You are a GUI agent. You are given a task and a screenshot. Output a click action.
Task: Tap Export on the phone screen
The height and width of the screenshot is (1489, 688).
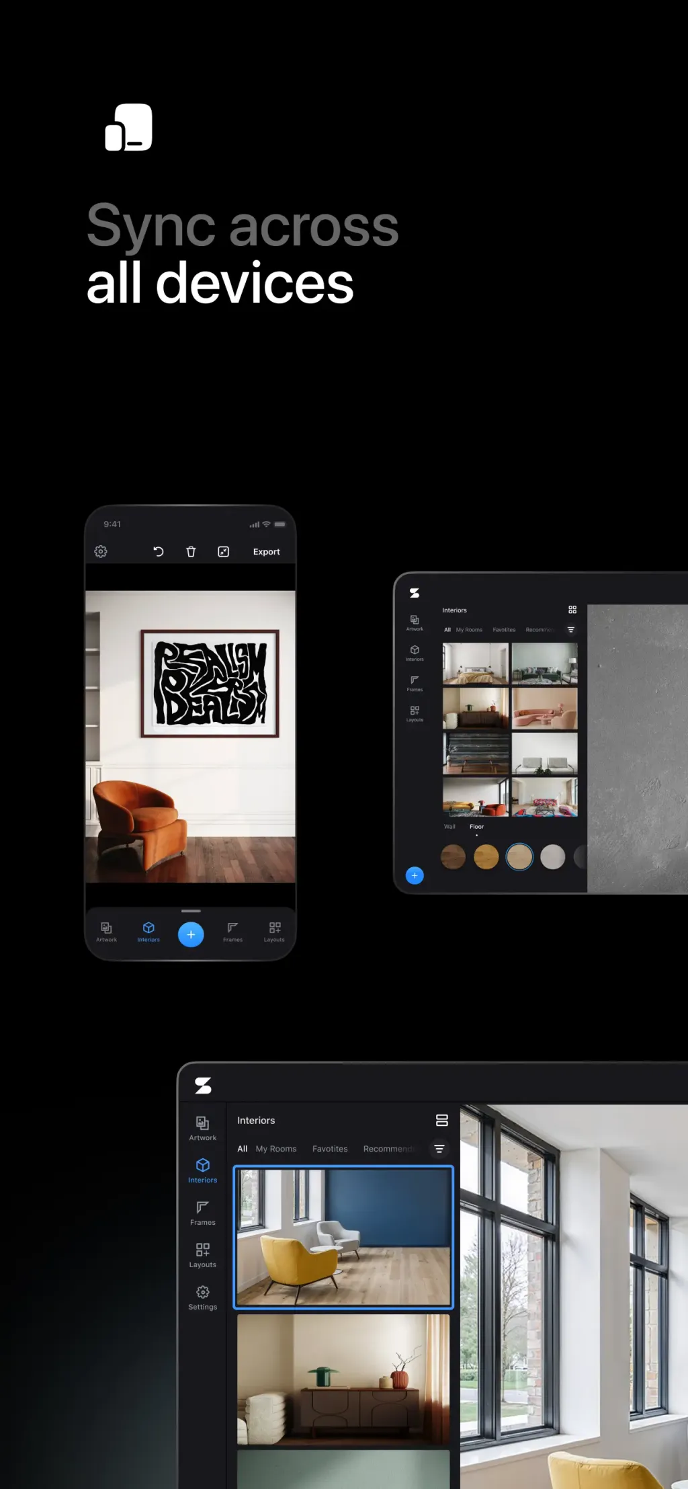click(x=267, y=552)
